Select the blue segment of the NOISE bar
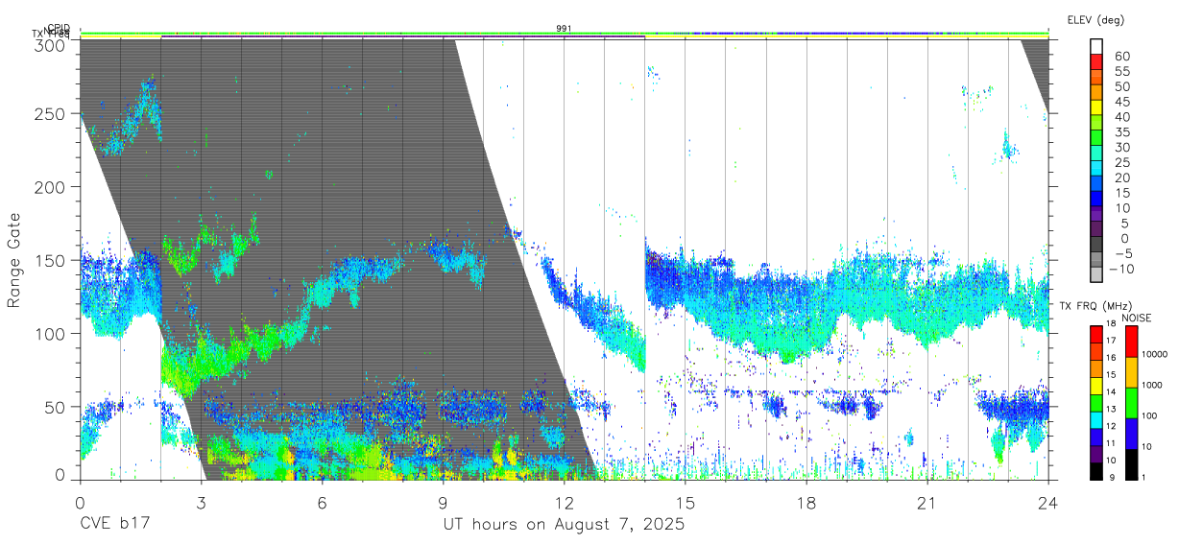This screenshot has height=544, width=1179. (1131, 434)
